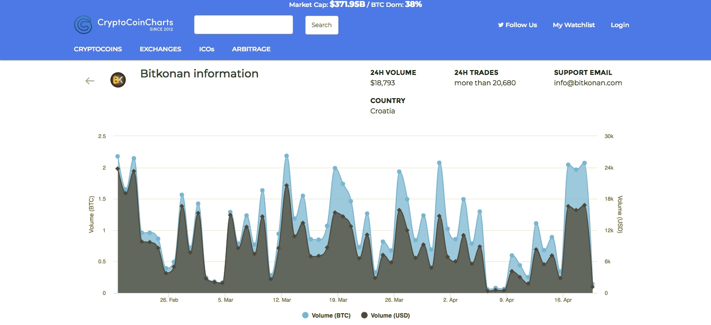Click the Market Cap $371.95B text
The height and width of the screenshot is (325, 711).
coord(327,4)
